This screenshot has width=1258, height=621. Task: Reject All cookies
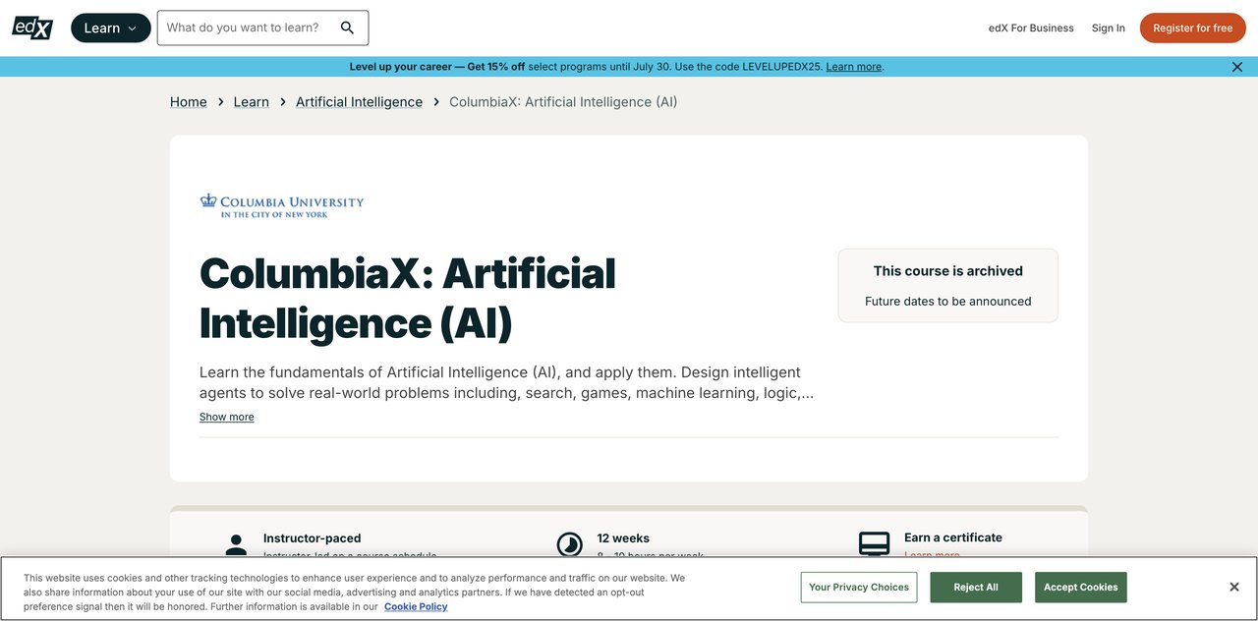click(976, 588)
